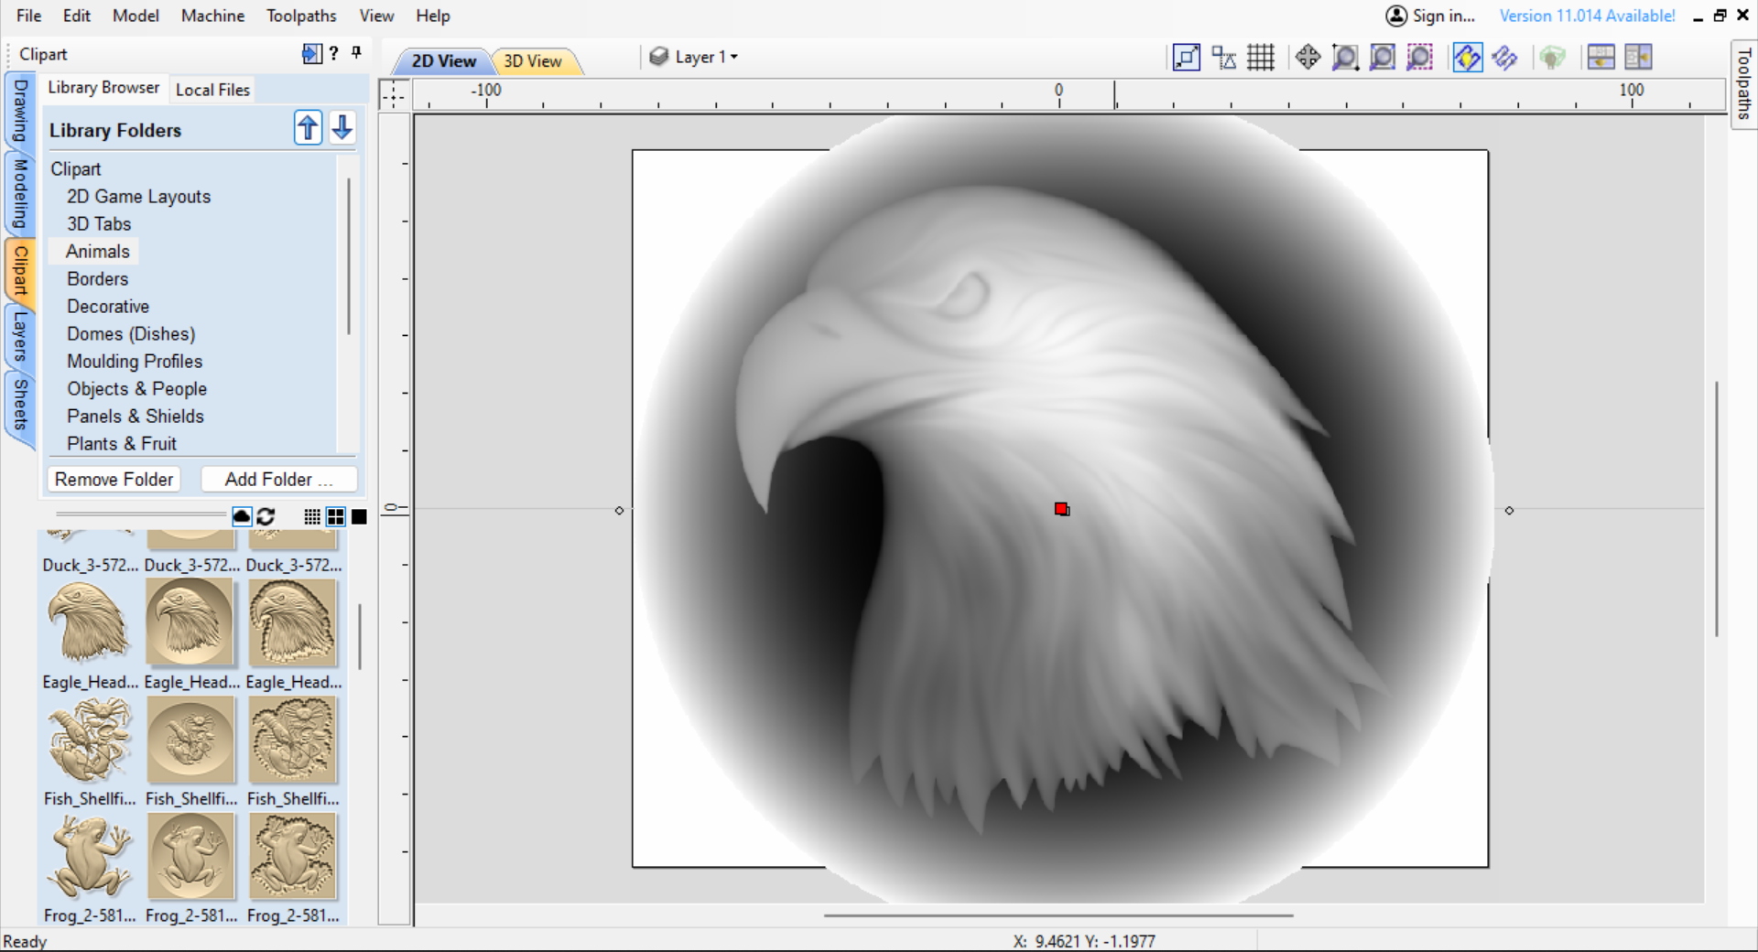Open Help for the Clipart panel

(334, 54)
